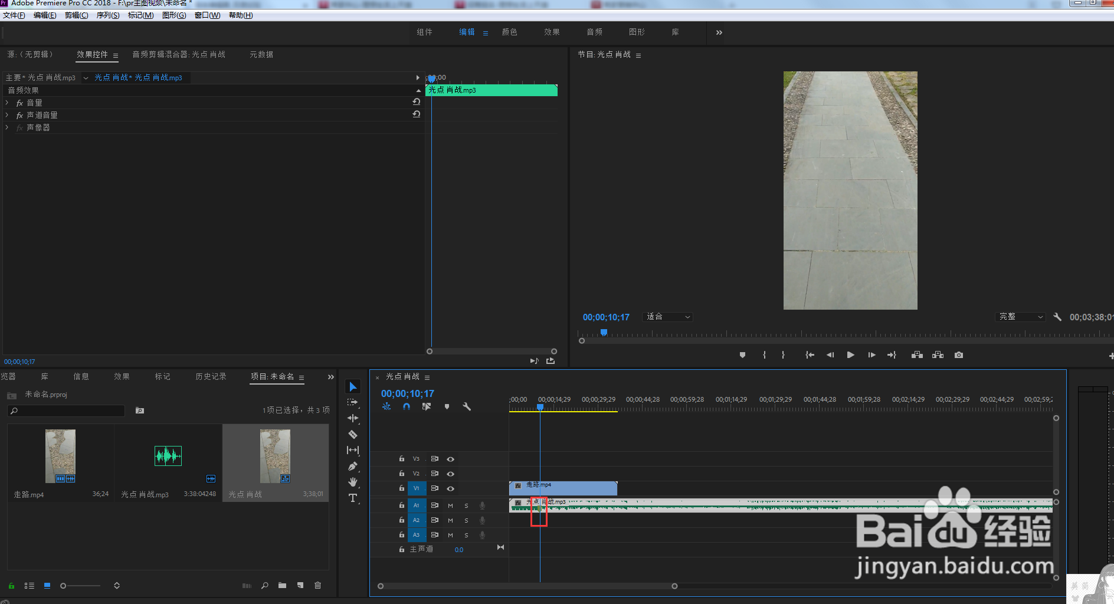
Task: Add marker in Program Monitor
Action: coord(742,355)
